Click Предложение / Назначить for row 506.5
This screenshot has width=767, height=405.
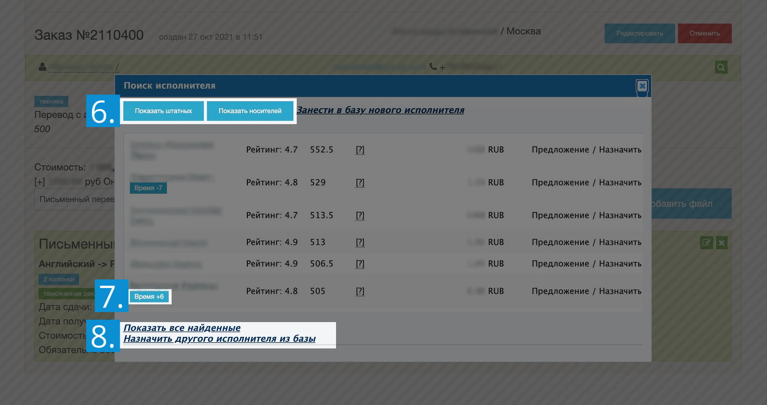pos(586,264)
